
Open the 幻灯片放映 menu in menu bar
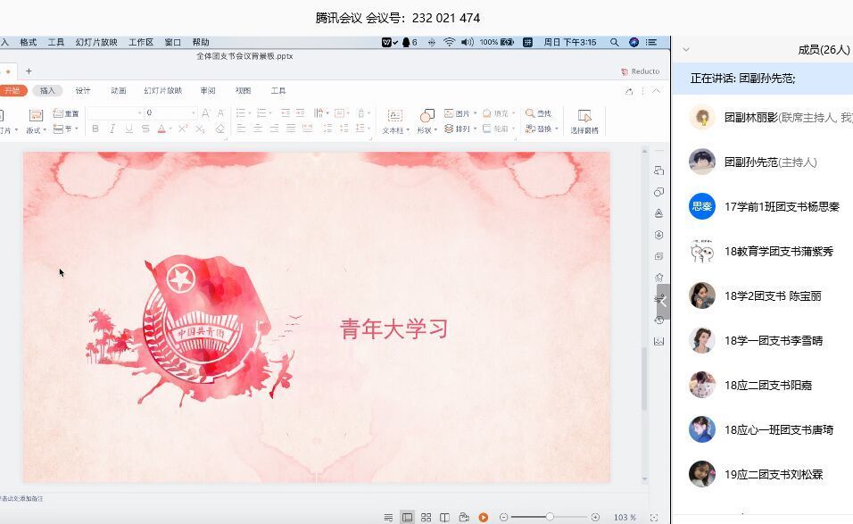point(95,42)
